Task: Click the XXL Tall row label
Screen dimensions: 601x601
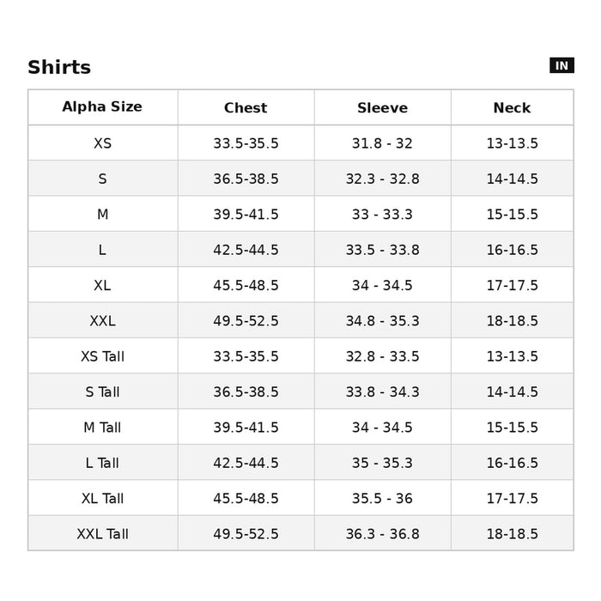Action: tap(103, 534)
